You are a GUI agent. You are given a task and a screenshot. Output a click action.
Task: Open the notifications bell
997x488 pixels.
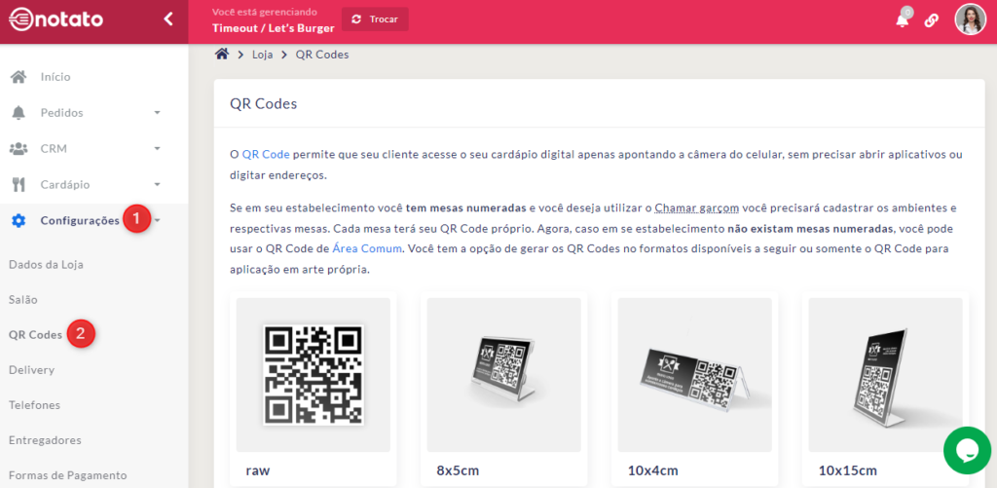(903, 20)
